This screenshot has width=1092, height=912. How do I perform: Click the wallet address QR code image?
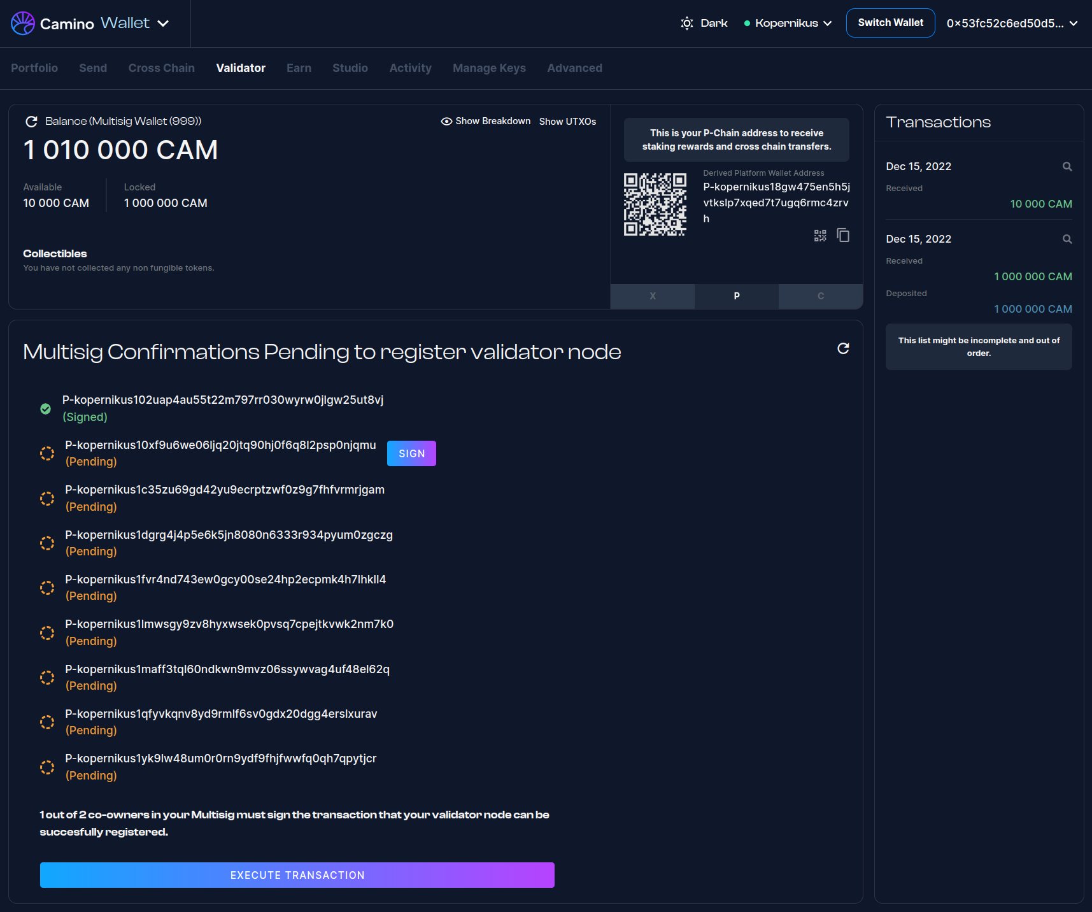[x=655, y=204]
